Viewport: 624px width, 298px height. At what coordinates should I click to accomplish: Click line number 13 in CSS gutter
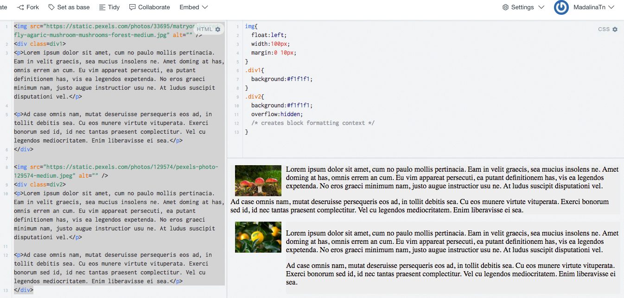coord(237,132)
